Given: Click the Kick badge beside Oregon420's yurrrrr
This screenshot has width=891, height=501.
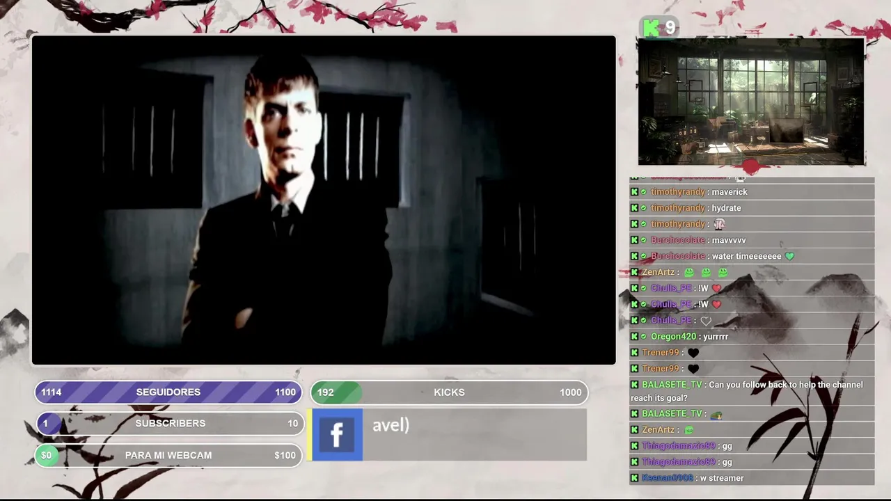Looking at the screenshot, I should point(634,337).
